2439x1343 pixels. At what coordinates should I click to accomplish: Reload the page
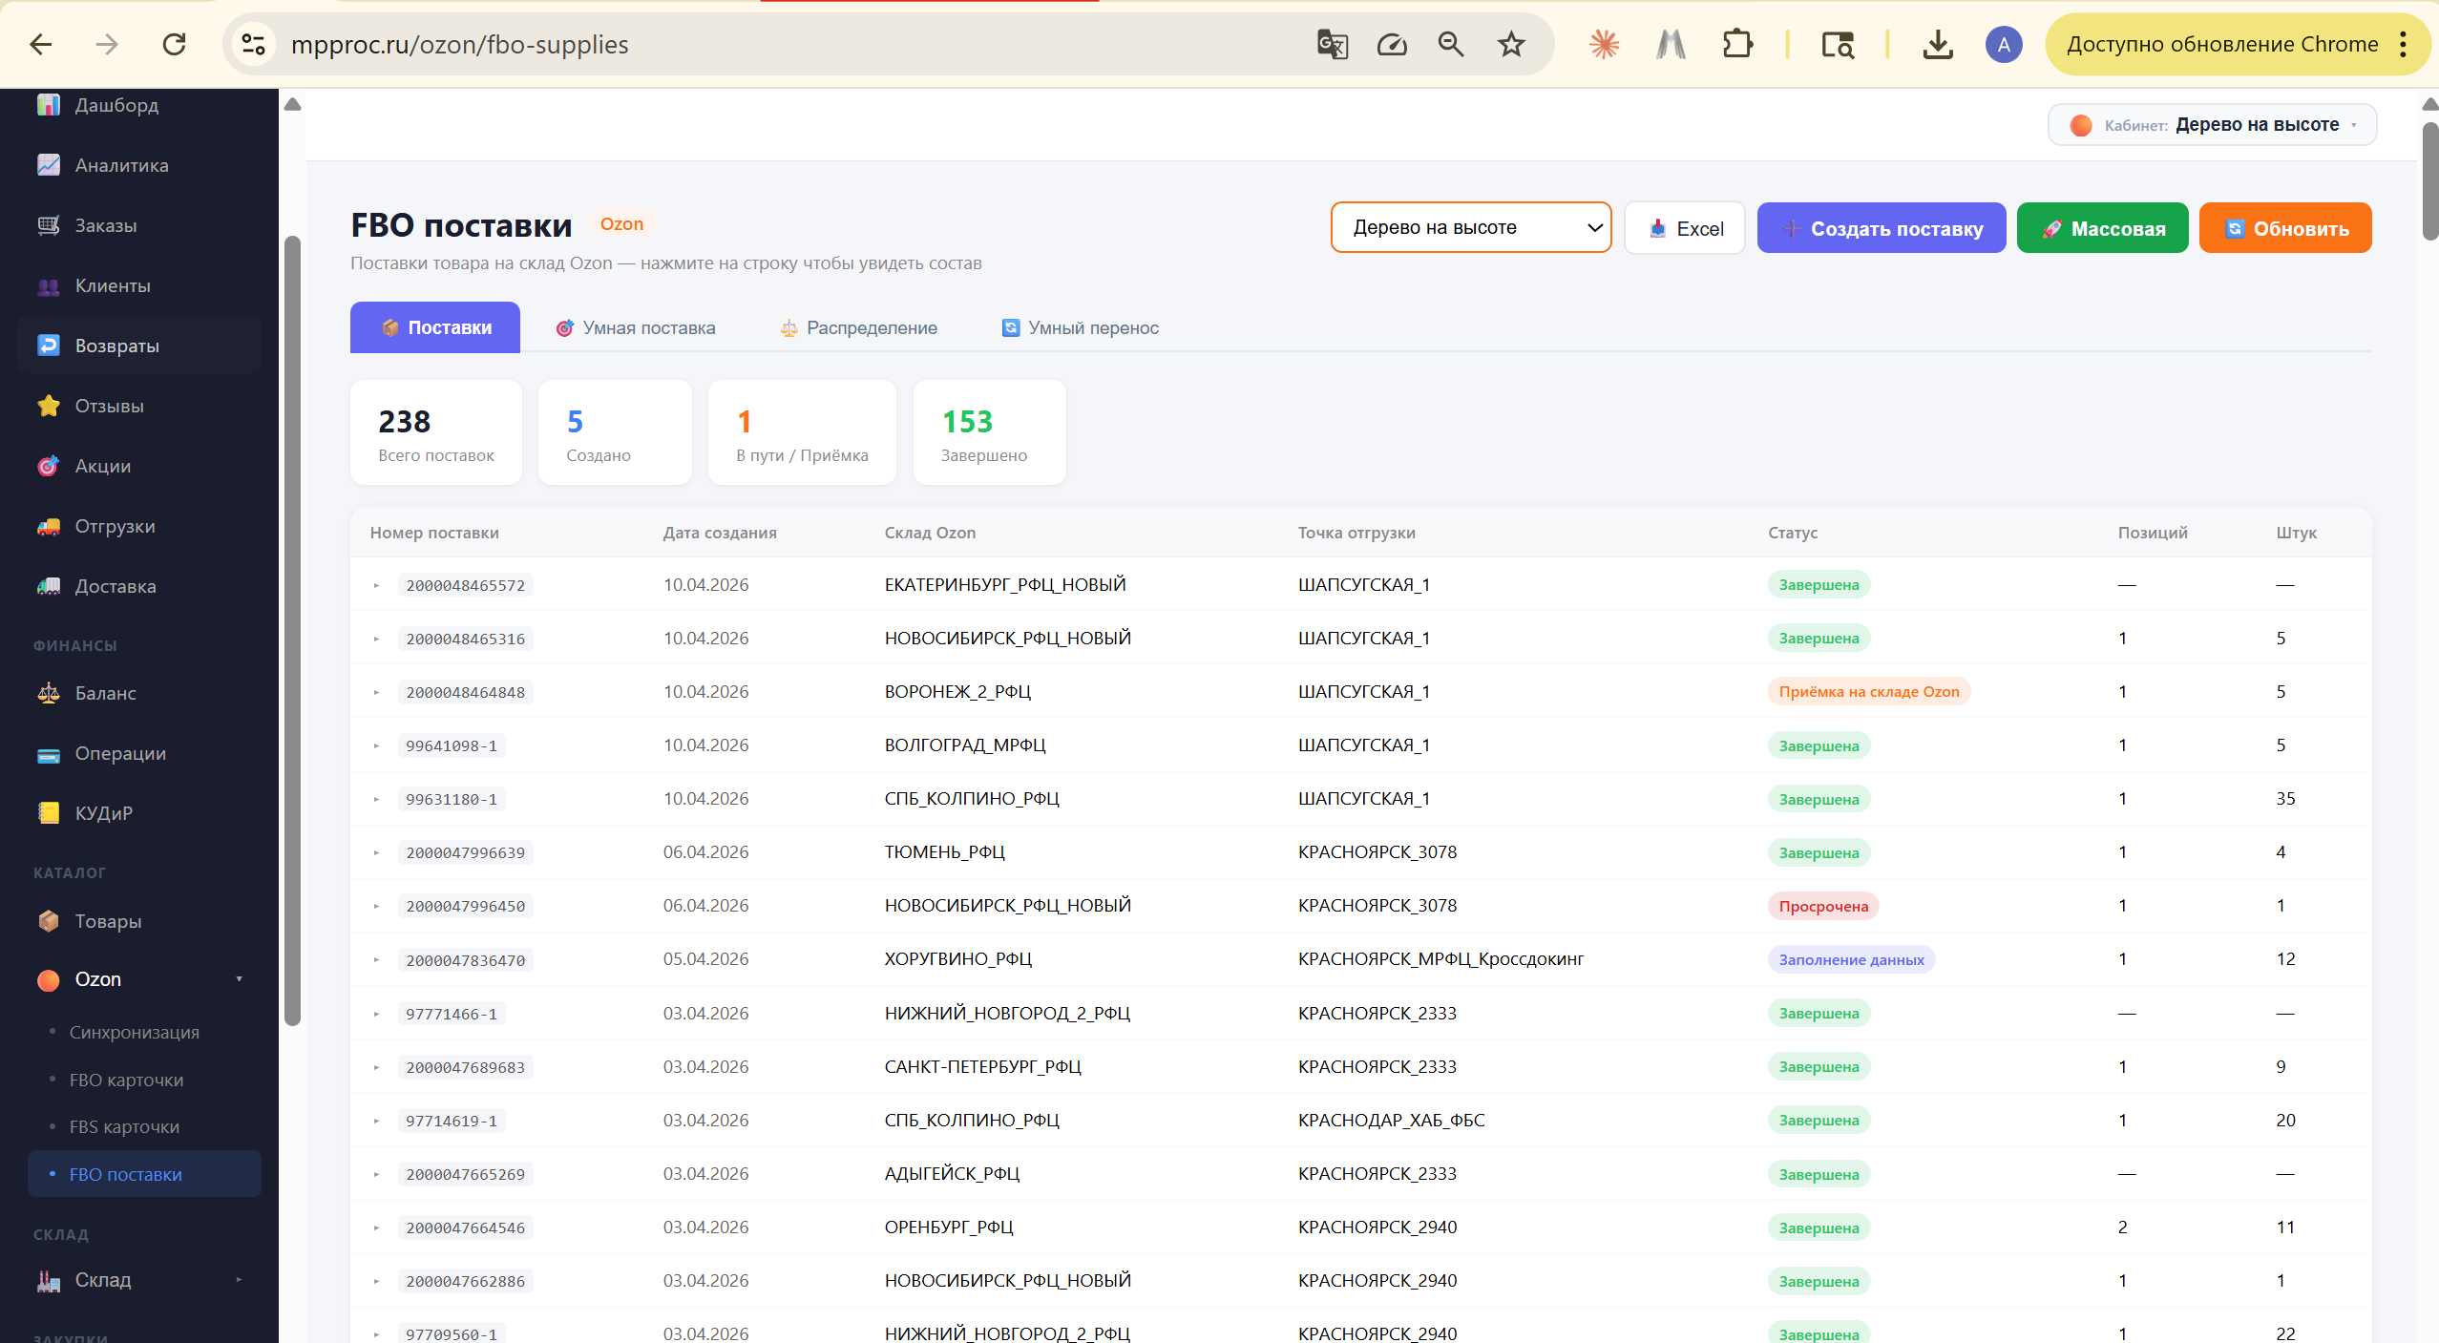174,45
